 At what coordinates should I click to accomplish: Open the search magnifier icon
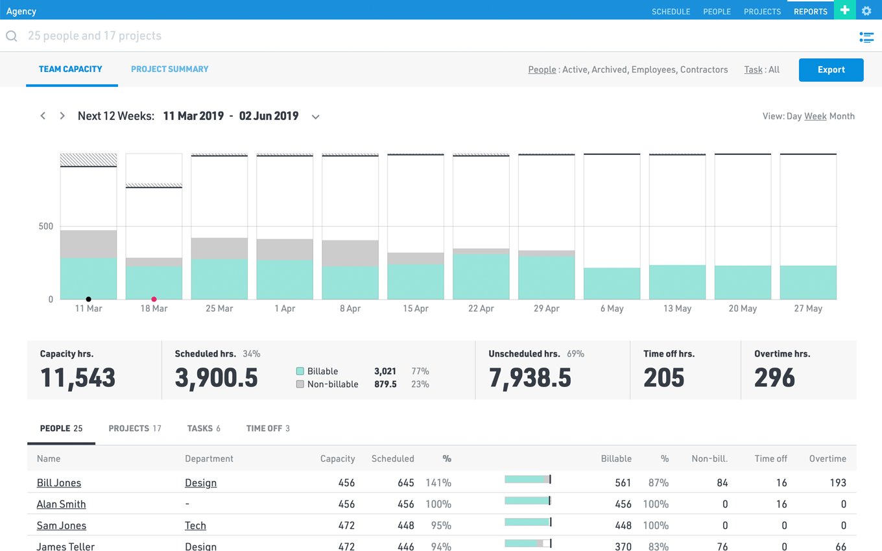[11, 36]
